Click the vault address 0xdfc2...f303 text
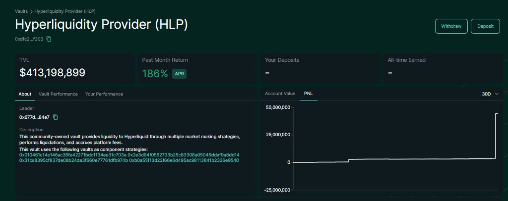 pyautogui.click(x=29, y=39)
